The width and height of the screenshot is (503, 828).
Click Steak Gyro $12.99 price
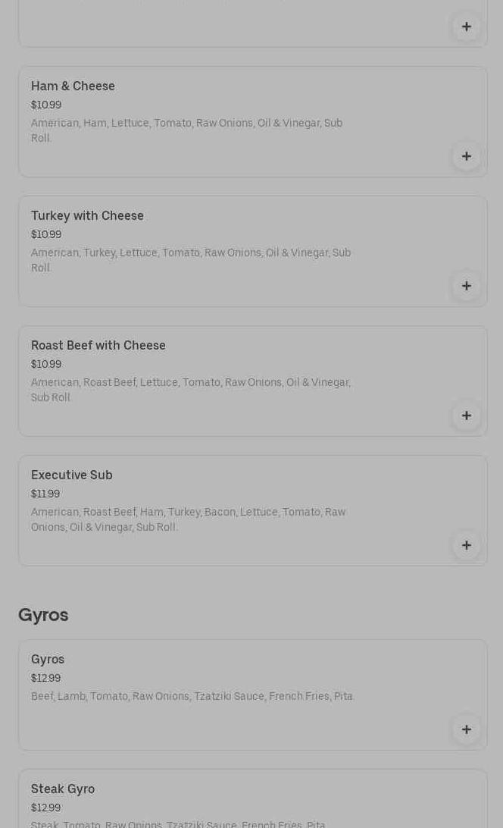click(x=45, y=808)
